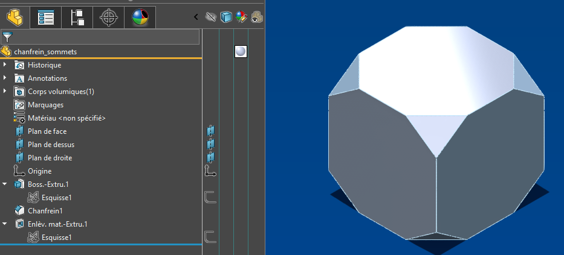Toggle Plan de face visibility in display pane
This screenshot has height=255, width=564.
211,131
